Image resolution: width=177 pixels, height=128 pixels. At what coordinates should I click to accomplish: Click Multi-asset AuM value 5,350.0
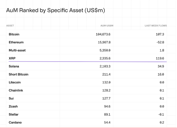point(105,50)
